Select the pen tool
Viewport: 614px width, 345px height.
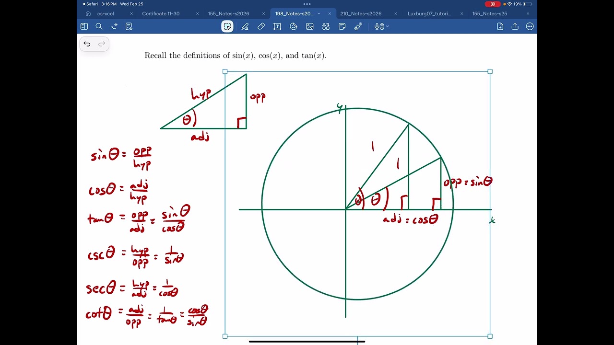pyautogui.click(x=245, y=26)
